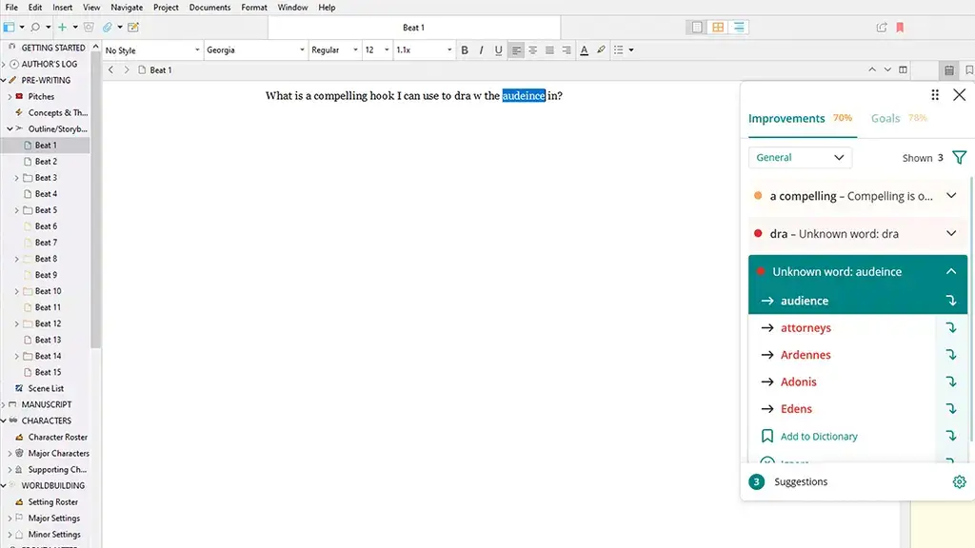Open the Format menu
Screen dimensions: 975x548
(253, 8)
